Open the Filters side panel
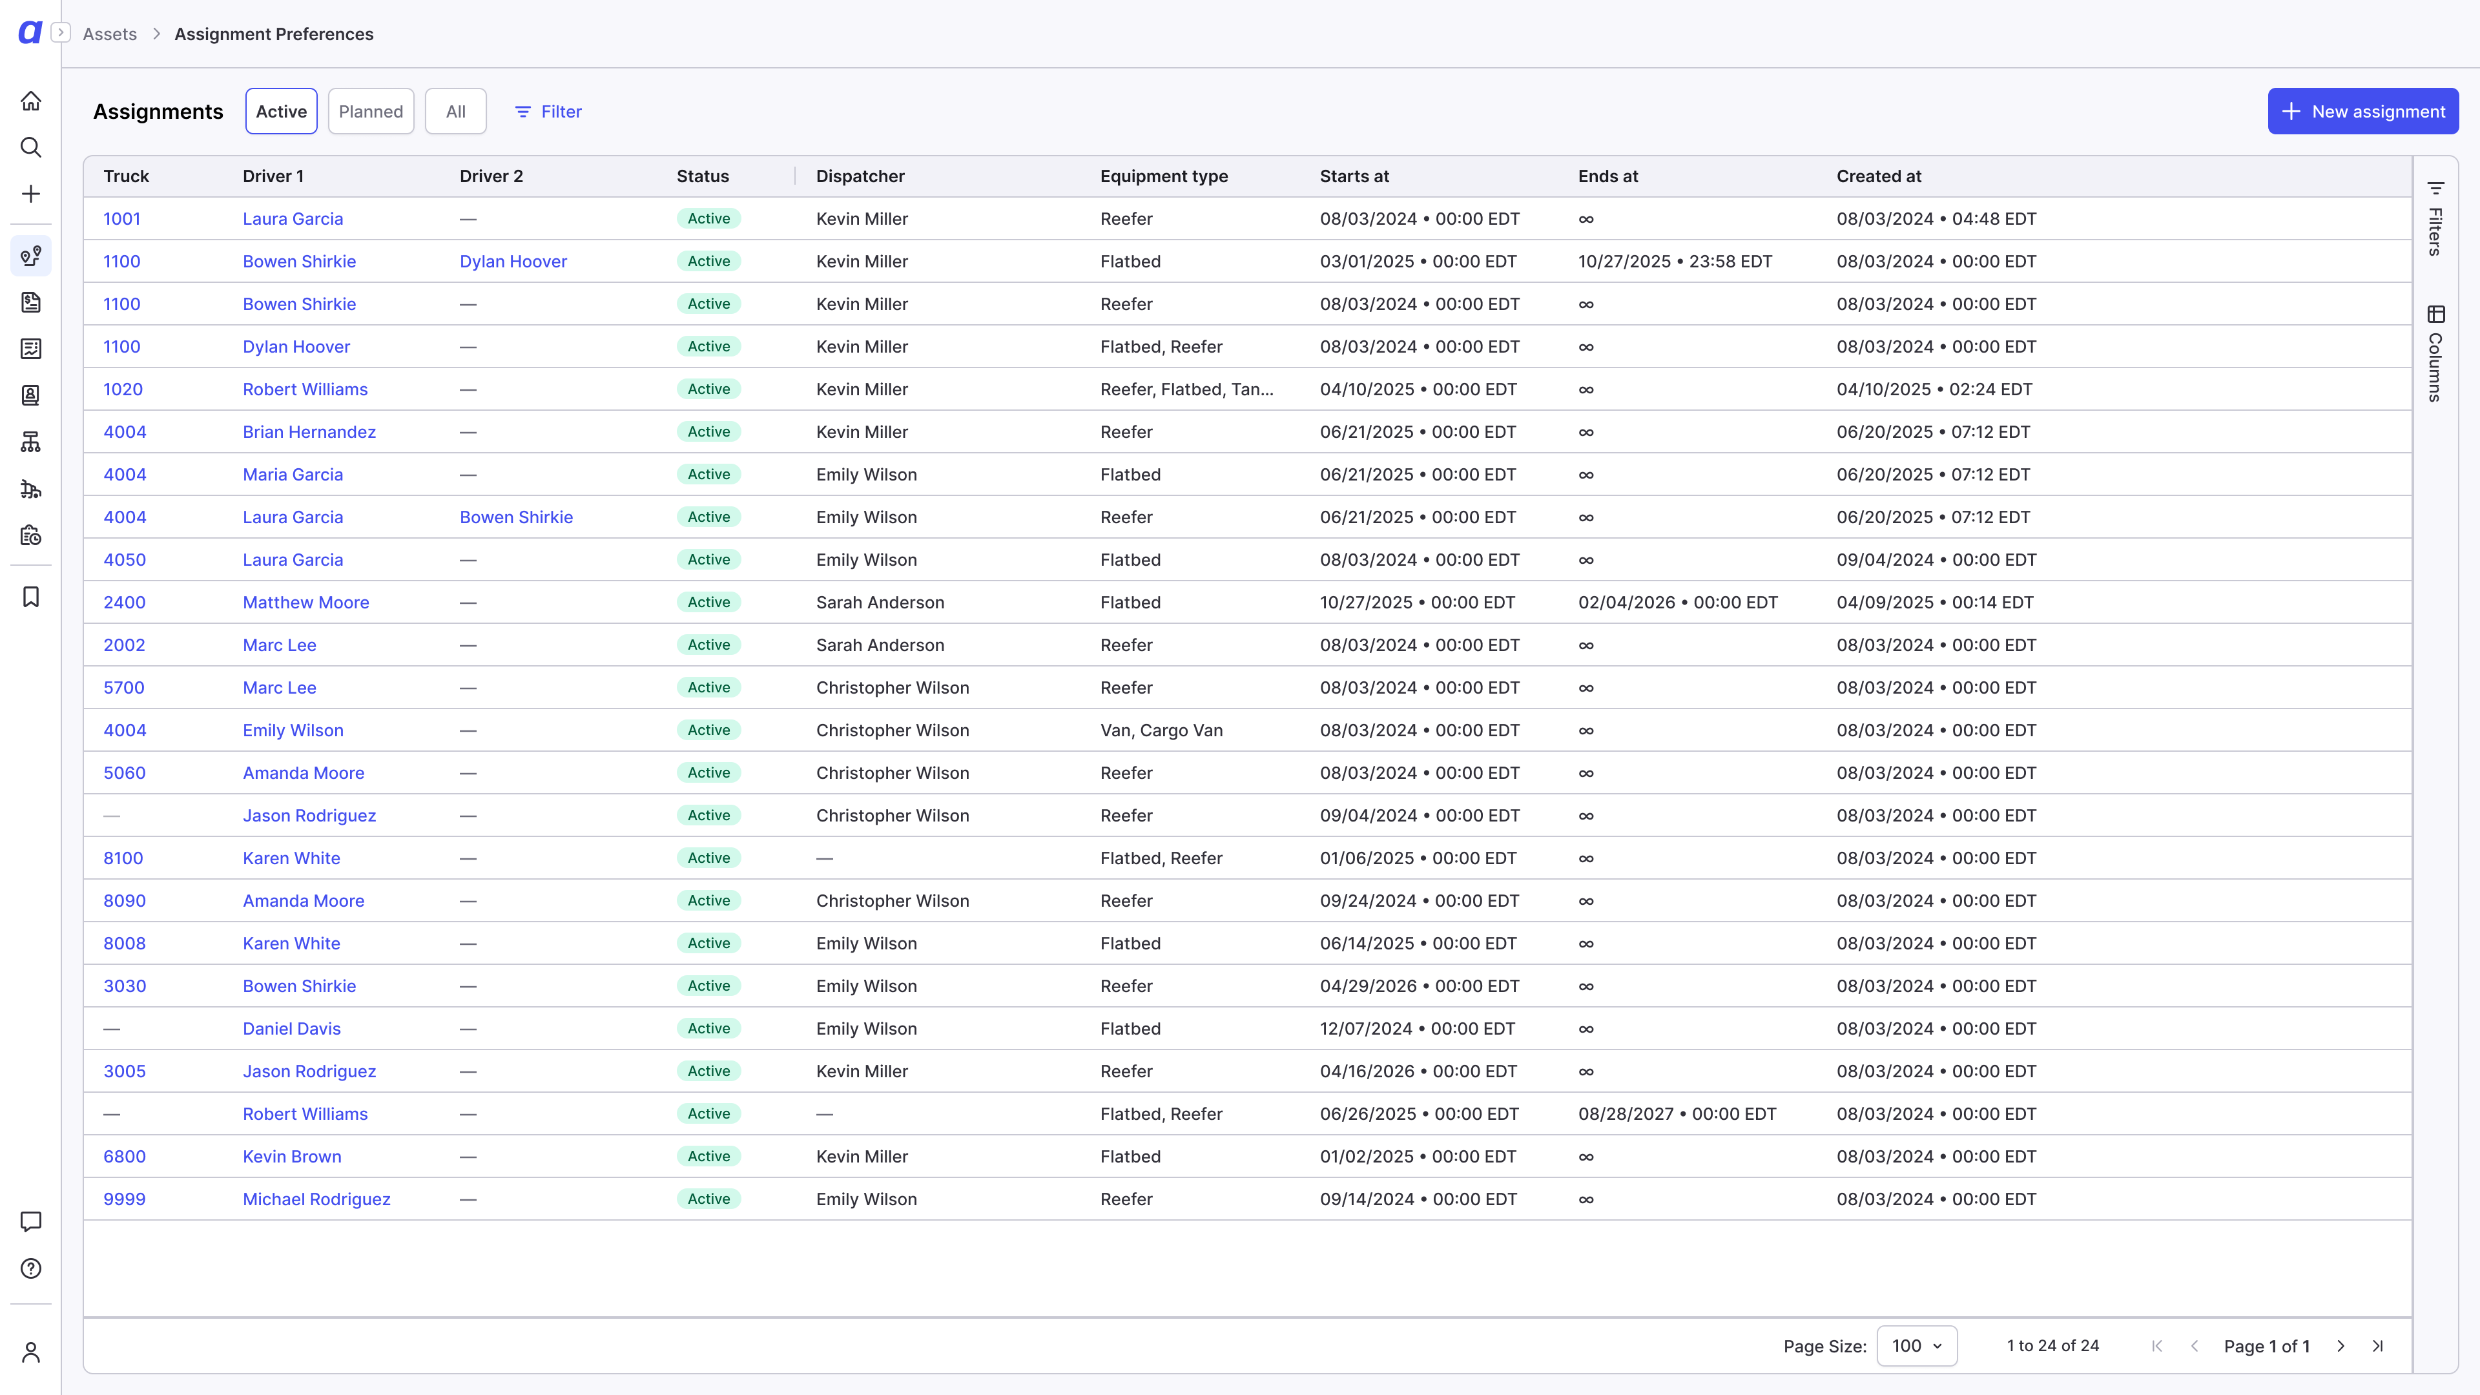This screenshot has width=2480, height=1395. pos(2435,218)
